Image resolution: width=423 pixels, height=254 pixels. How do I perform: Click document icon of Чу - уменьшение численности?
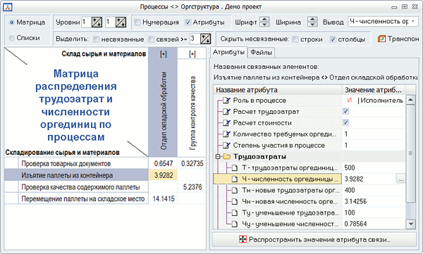(x=235, y=224)
